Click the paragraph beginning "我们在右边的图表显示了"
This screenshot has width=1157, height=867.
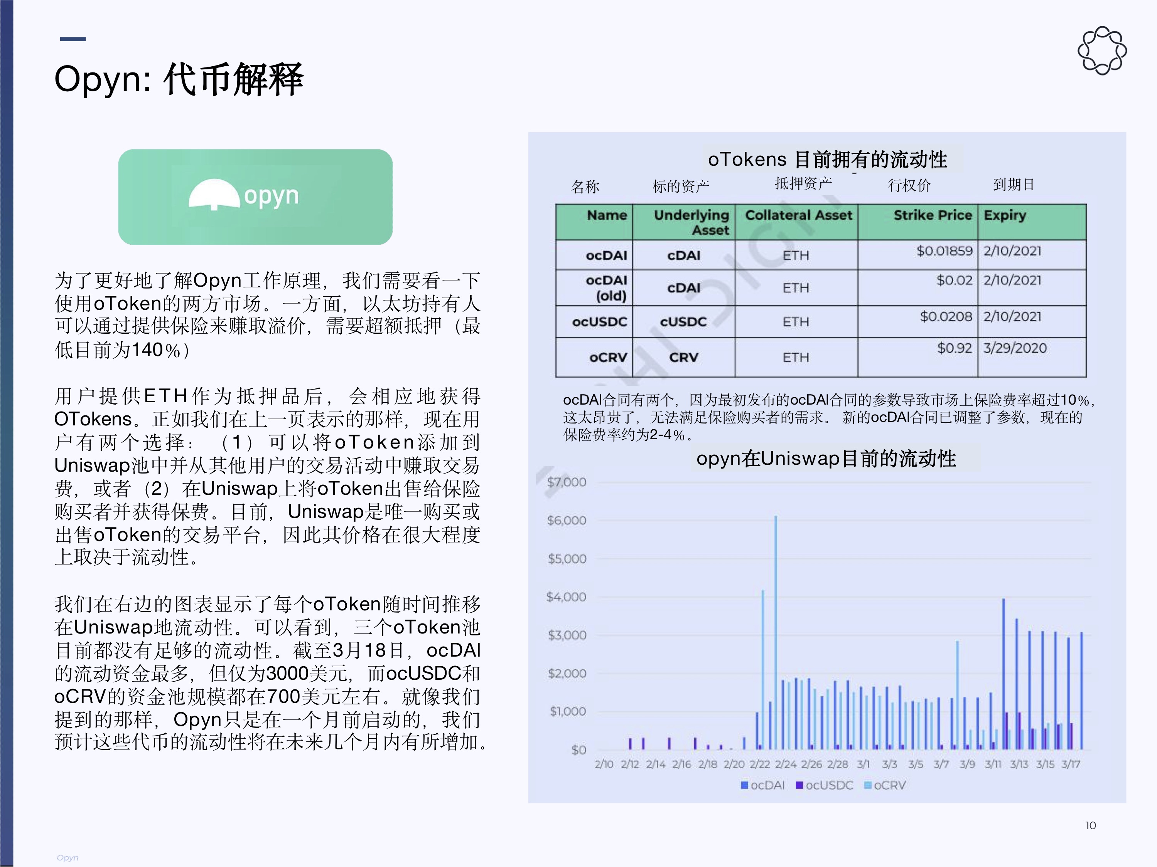(270, 673)
